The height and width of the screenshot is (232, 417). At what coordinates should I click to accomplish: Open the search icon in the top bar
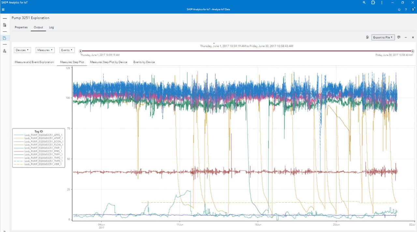click(x=364, y=3)
